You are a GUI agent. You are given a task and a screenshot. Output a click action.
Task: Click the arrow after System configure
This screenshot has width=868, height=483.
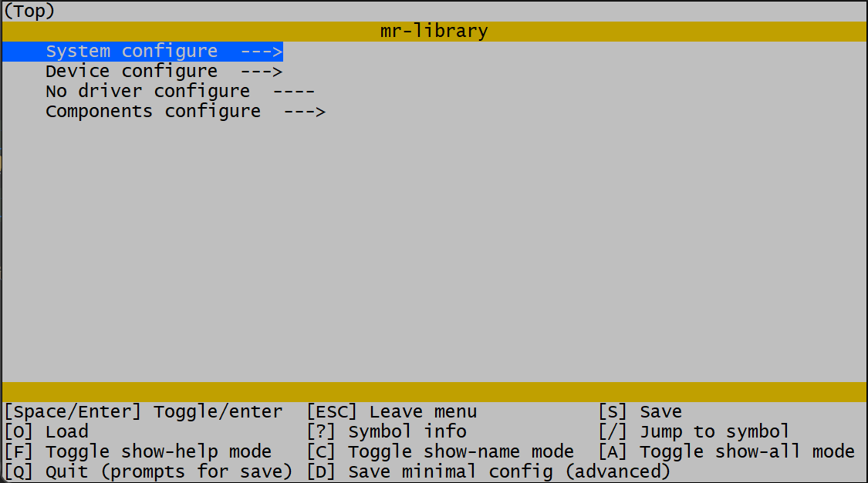tap(262, 52)
